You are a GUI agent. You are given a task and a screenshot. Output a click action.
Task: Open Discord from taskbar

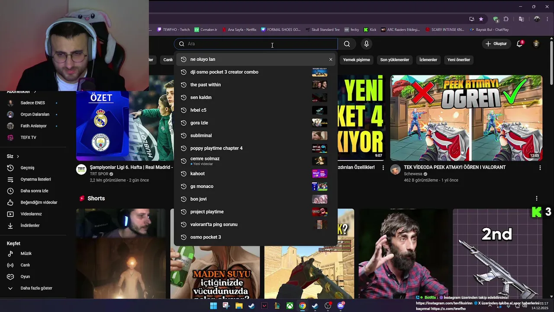tap(341, 306)
